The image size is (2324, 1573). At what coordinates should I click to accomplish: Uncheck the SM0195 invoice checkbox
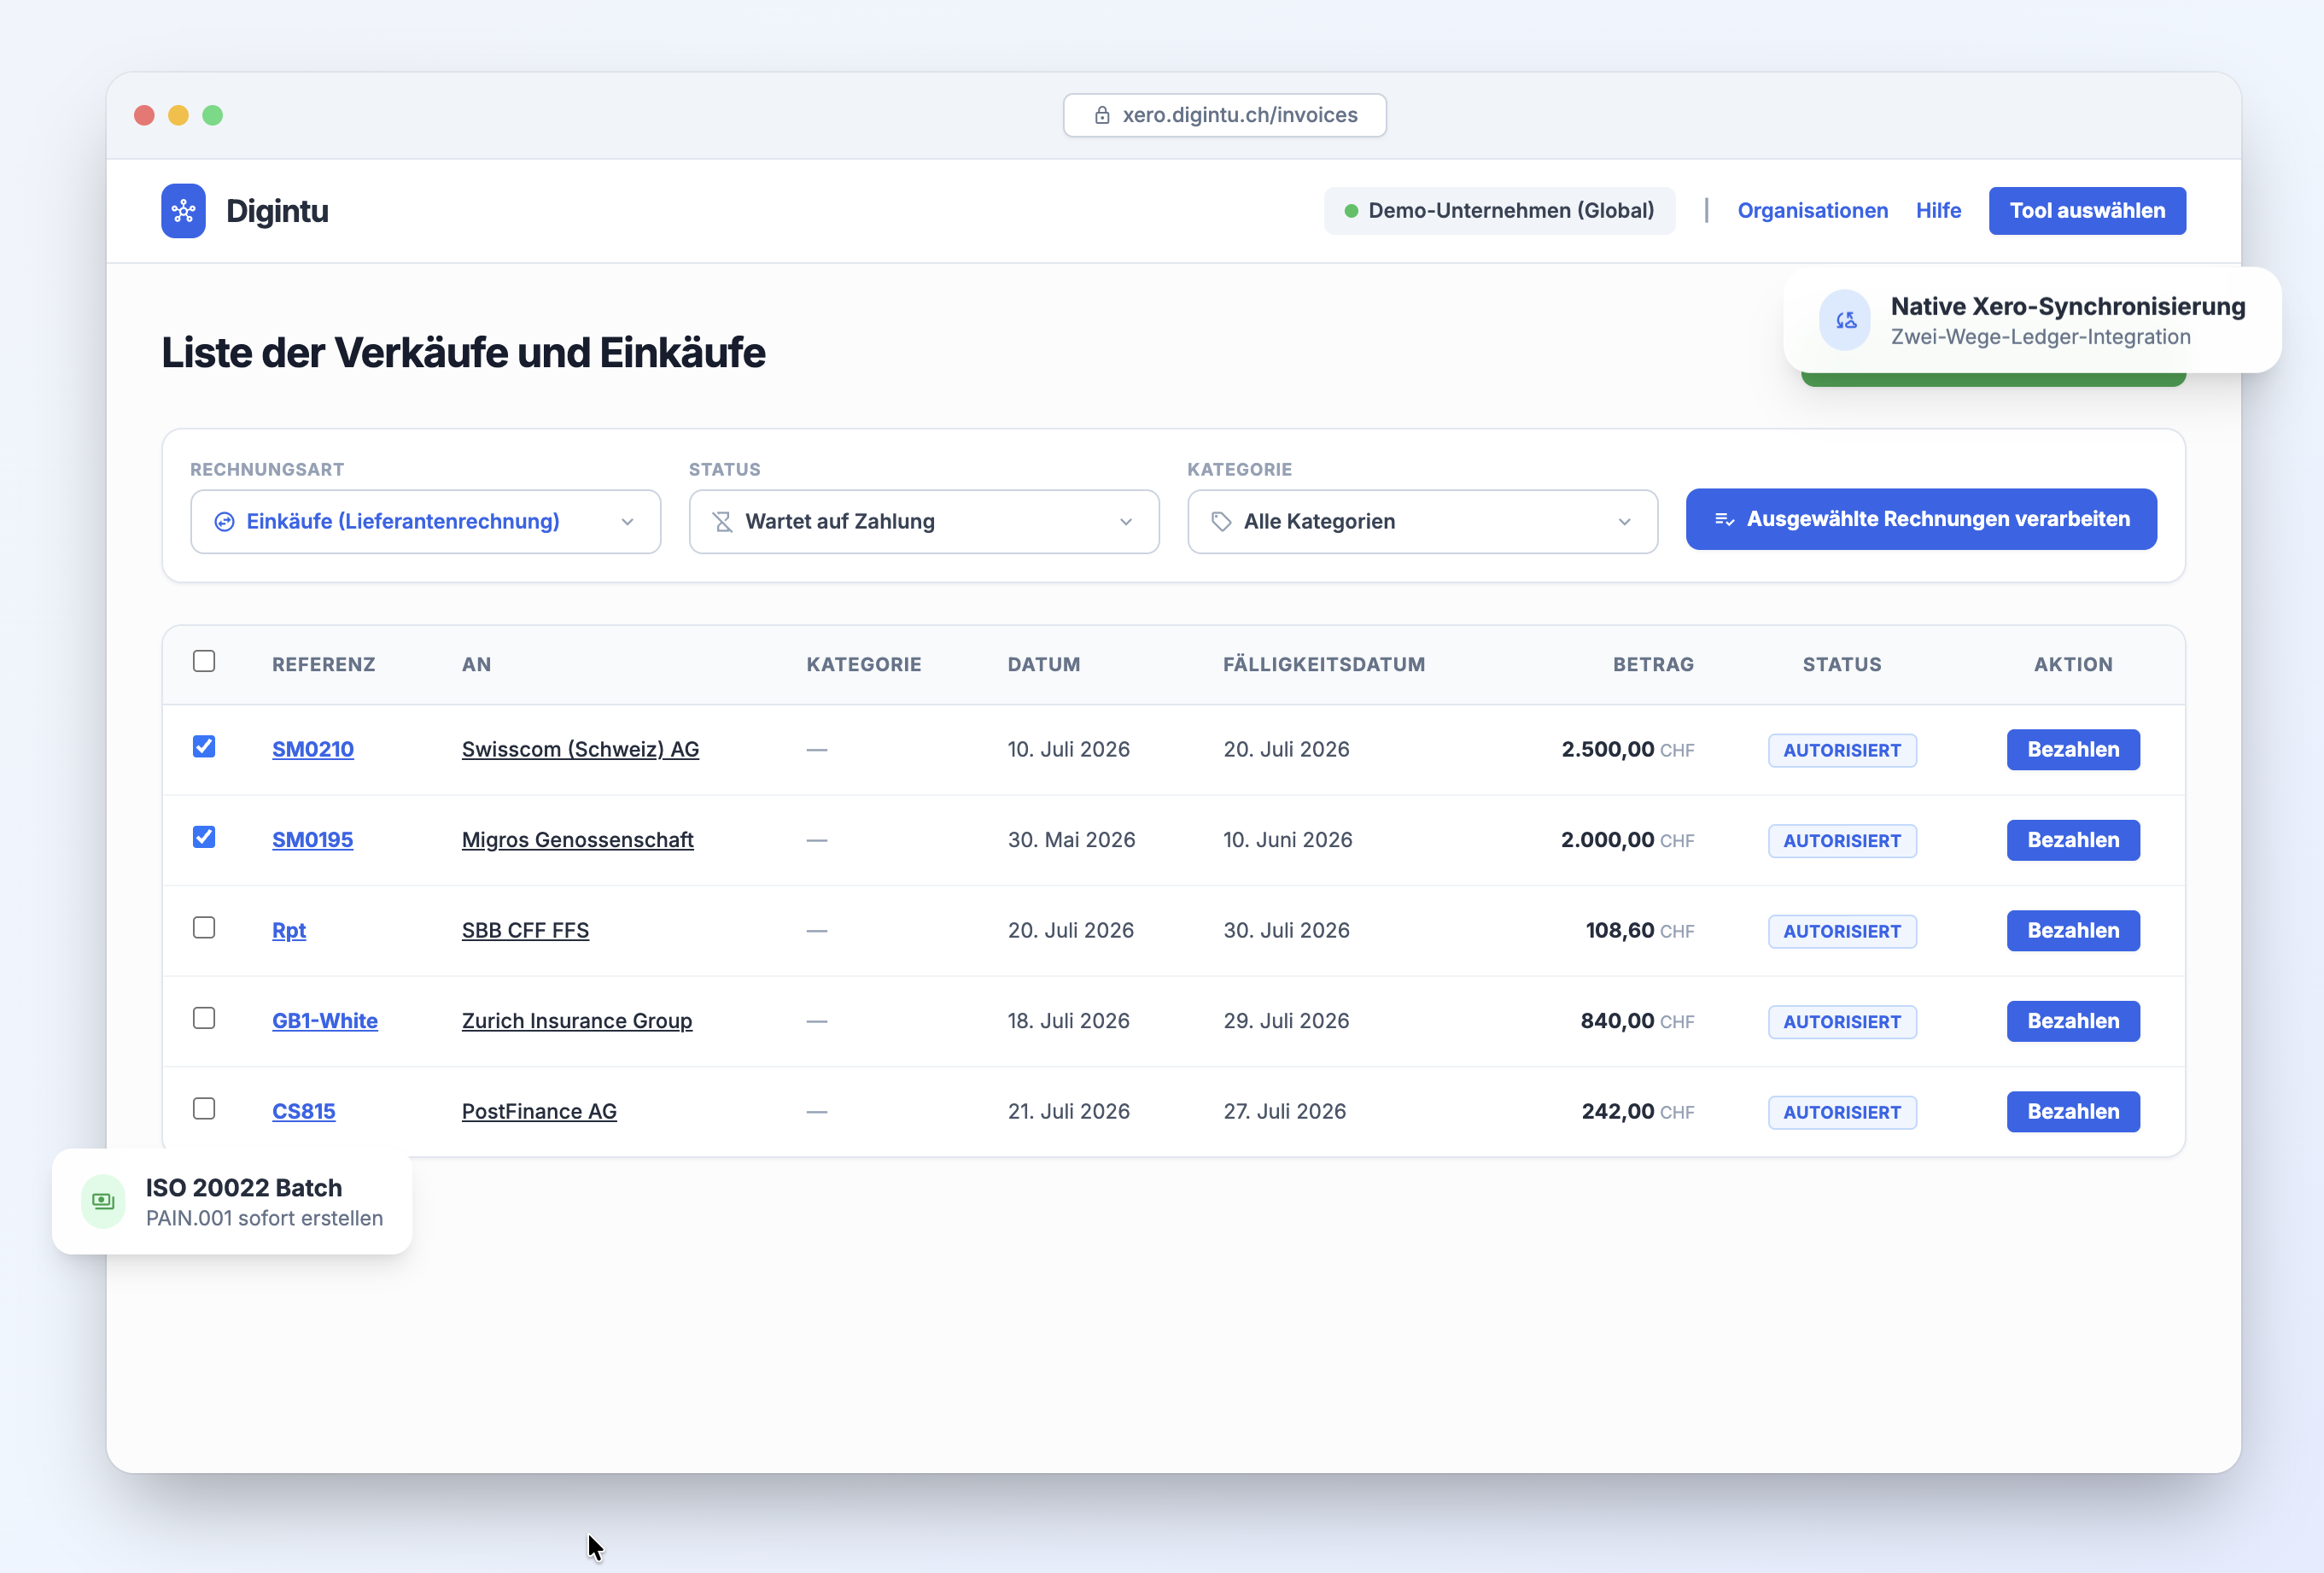coord(204,837)
